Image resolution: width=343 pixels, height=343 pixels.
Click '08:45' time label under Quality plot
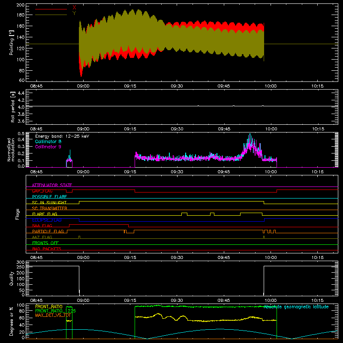36,301
